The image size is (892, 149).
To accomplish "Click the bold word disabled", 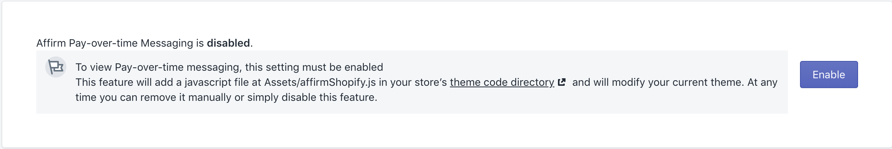I will (x=228, y=43).
